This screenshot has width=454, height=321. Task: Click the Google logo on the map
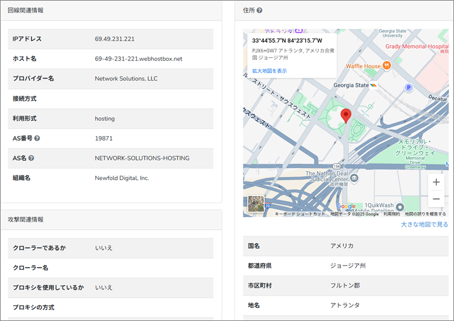pyautogui.click(x=346, y=206)
